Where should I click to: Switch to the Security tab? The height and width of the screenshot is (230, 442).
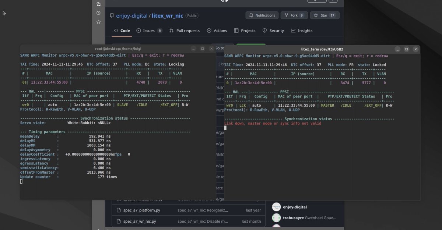(273, 31)
